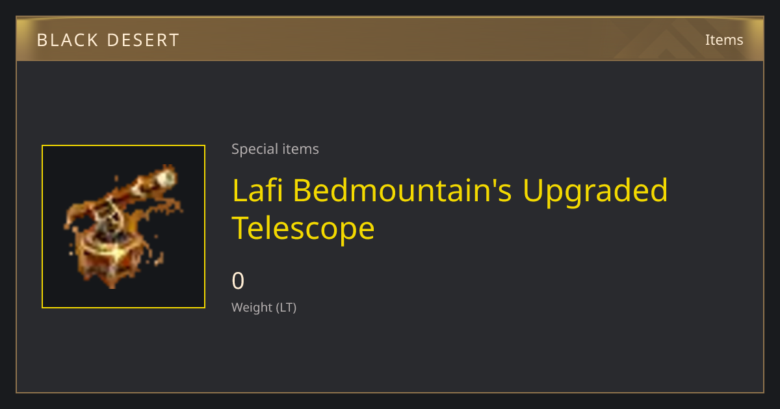Screen dimensions: 780x409
Task: Click the (LT) unit text
Action: (287, 308)
